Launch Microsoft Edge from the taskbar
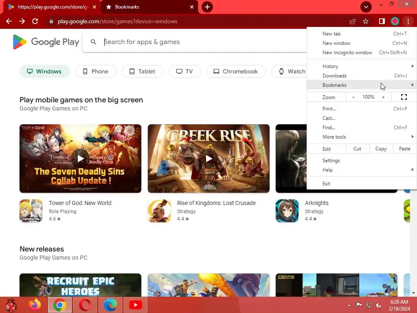Screen dimensions: 417x313 point(110,305)
